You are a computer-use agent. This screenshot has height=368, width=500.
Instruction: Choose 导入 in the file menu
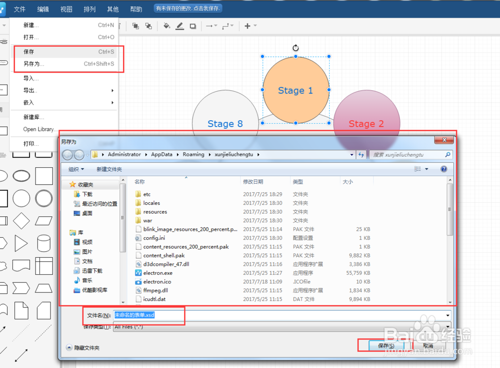[64, 78]
